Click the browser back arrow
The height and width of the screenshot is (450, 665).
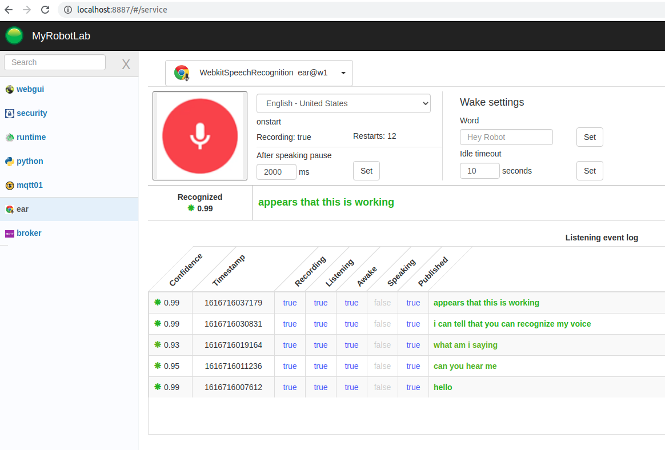(9, 9)
